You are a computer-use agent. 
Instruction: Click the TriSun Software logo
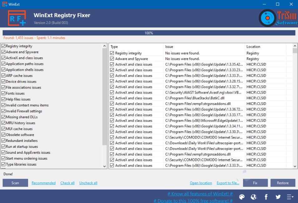click(278, 18)
